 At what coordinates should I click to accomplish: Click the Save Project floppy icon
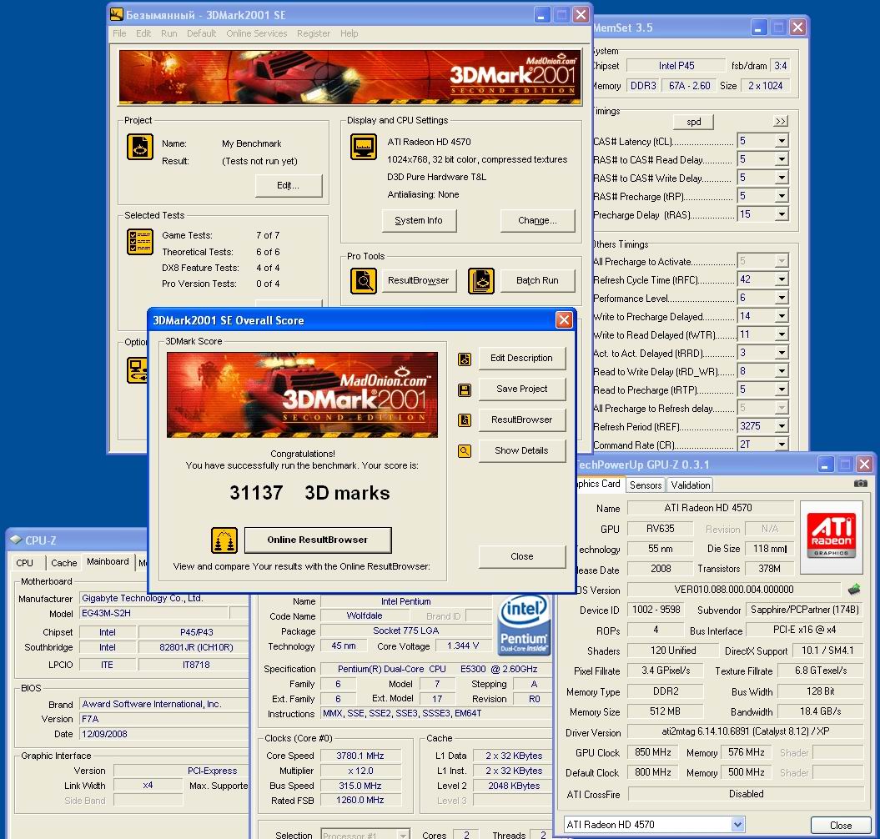464,390
